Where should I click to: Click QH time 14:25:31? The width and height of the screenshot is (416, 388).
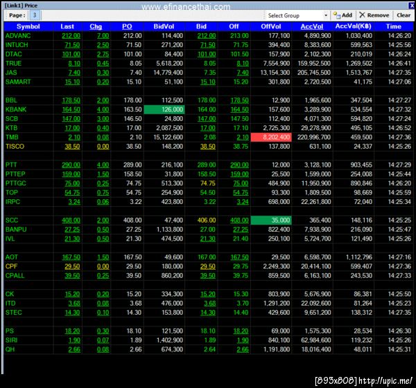[x=399, y=350]
